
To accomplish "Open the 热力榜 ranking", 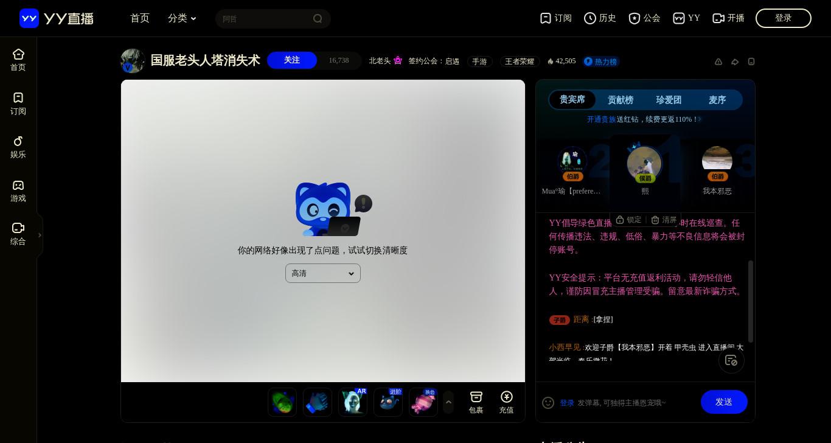I will (x=601, y=61).
